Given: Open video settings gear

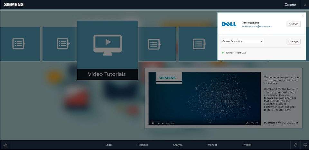Looking at the screenshot, I should (x=247, y=123).
